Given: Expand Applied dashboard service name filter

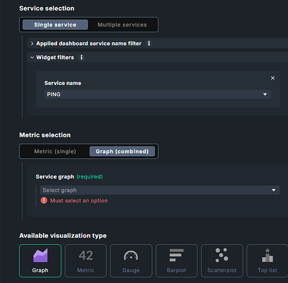Looking at the screenshot, I should pyautogui.click(x=32, y=44).
